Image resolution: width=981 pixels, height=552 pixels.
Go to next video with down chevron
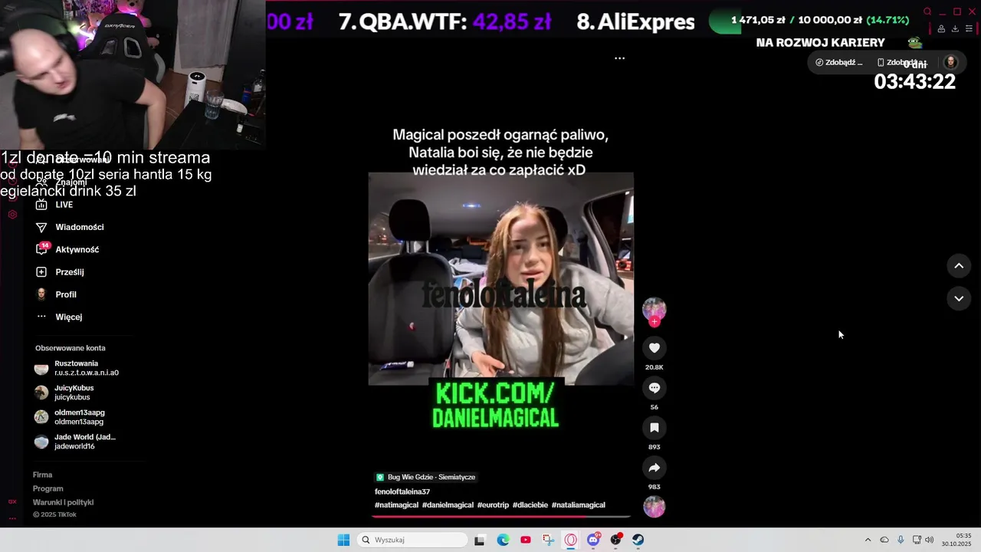pyautogui.click(x=959, y=298)
